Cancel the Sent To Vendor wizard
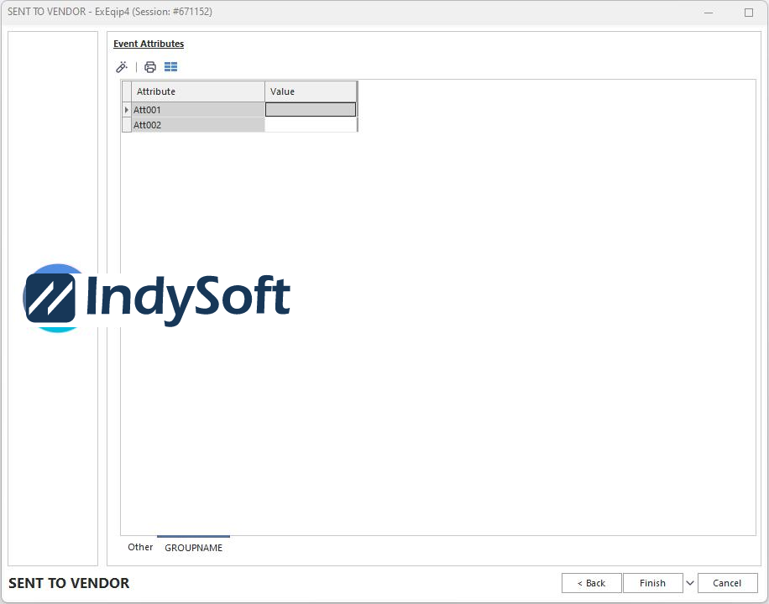769x604 pixels. pyautogui.click(x=727, y=583)
